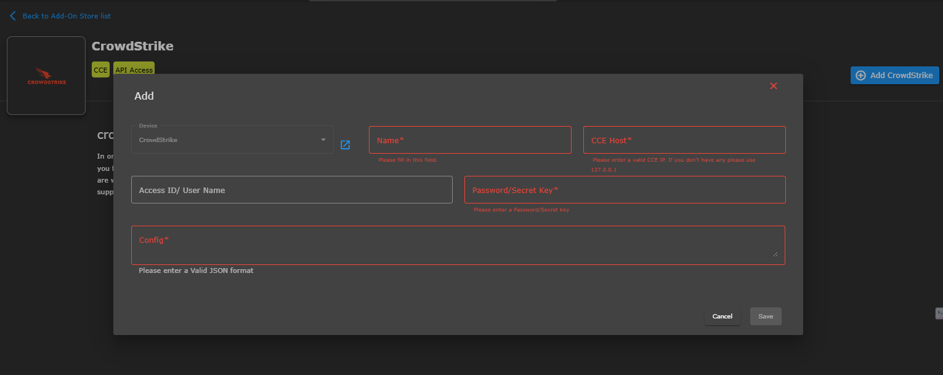Click the CrowdStrike logo thumbnail
Viewport: 943px width, 375px height.
pos(46,76)
